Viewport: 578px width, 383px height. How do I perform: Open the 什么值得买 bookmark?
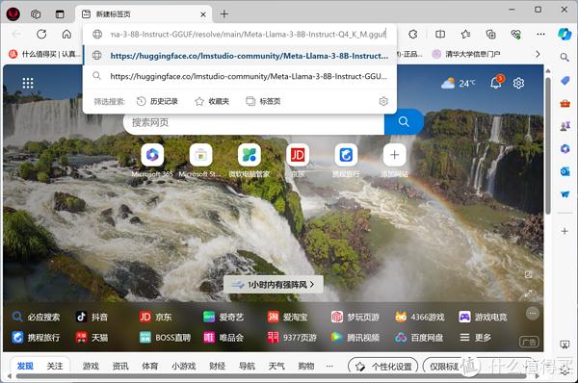tap(45, 54)
